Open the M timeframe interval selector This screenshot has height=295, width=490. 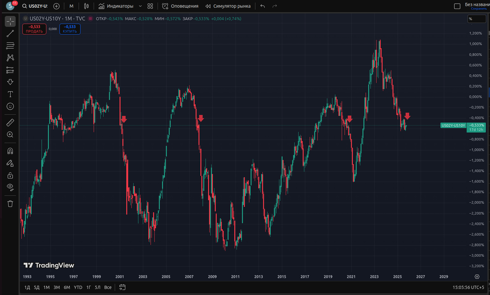(x=71, y=6)
